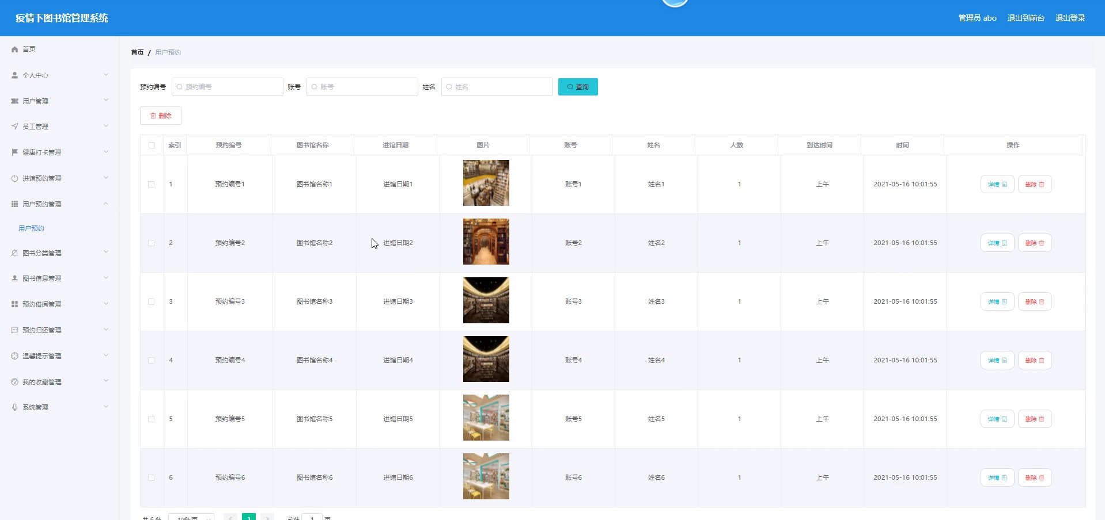Click the microphone icon beside 系统管理

(15, 407)
